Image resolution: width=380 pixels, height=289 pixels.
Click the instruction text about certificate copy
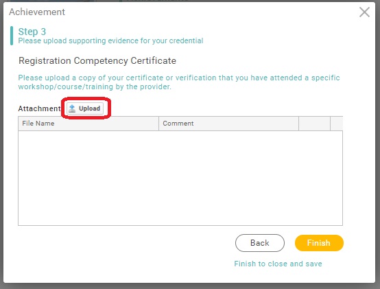point(179,82)
